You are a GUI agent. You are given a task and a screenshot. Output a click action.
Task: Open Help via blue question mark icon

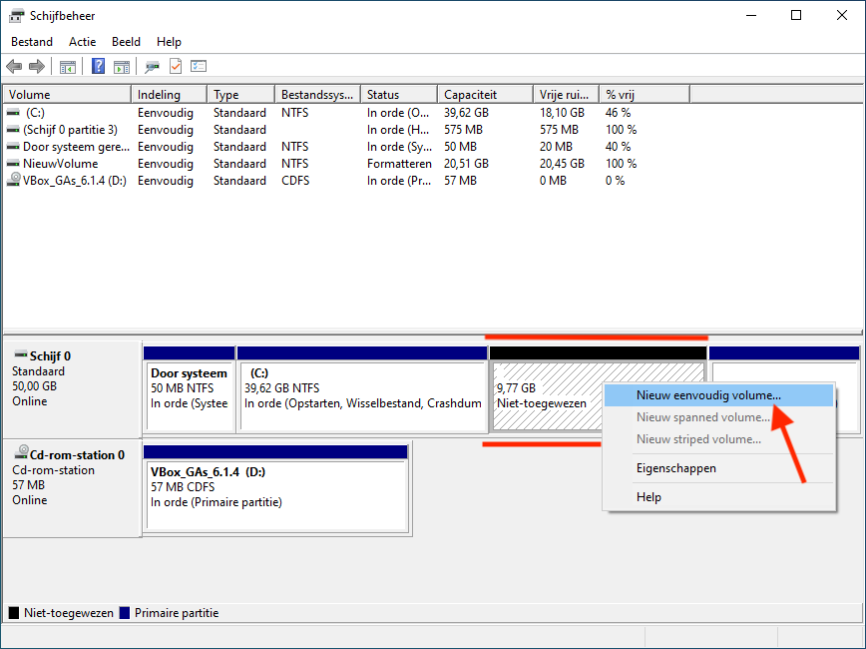(99, 67)
